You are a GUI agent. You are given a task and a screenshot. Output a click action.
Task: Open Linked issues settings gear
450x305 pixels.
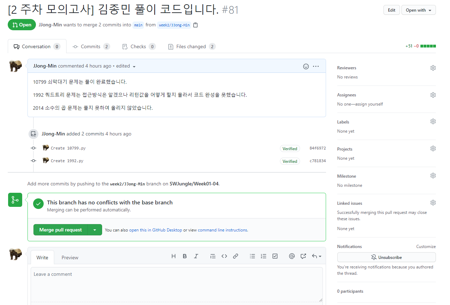(x=433, y=203)
